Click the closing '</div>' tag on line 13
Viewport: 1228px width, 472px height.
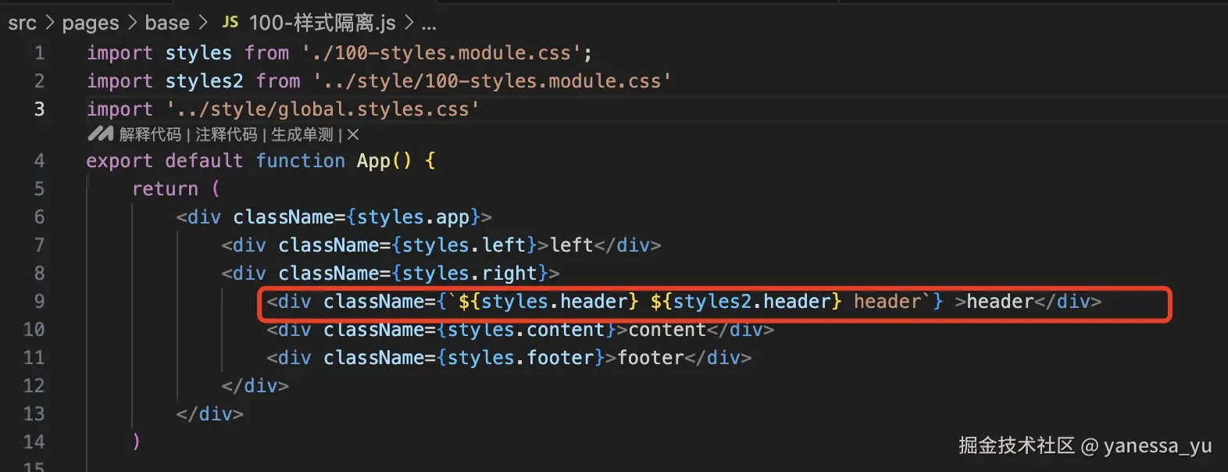coord(210,414)
